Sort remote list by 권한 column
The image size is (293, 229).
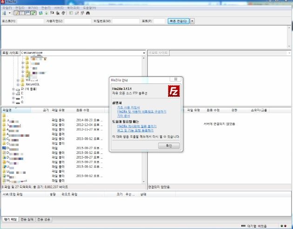(234, 110)
